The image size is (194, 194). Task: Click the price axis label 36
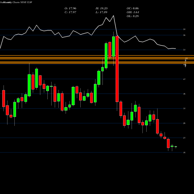184,94
